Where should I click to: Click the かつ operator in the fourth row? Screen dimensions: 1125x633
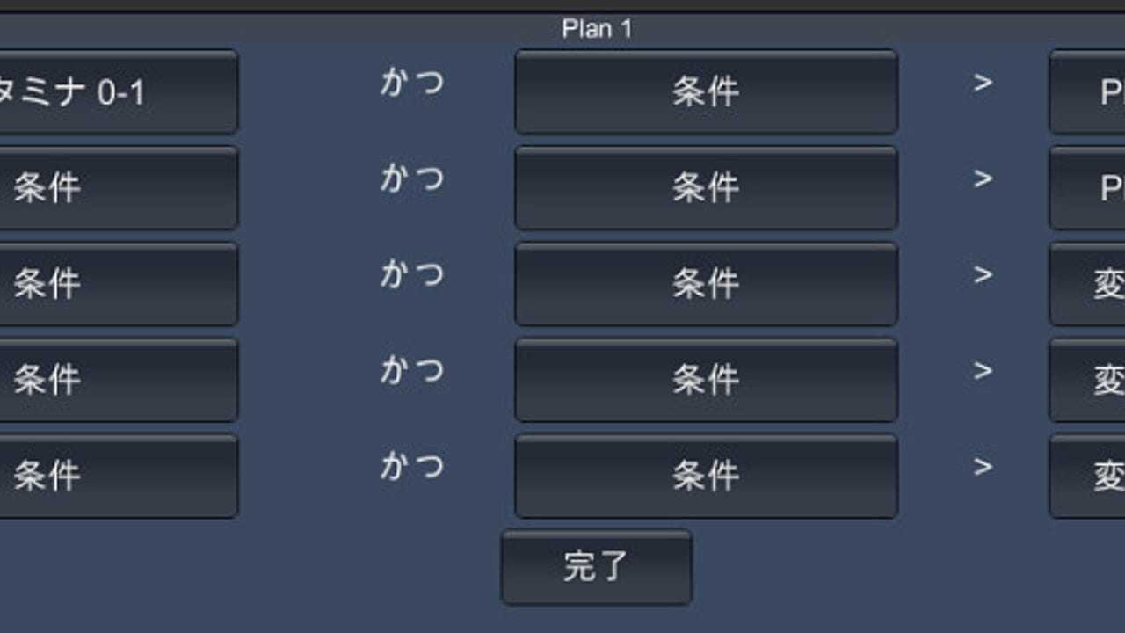pyautogui.click(x=412, y=371)
